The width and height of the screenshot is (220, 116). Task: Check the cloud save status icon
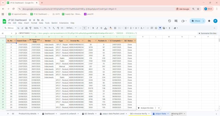coord(42,20)
